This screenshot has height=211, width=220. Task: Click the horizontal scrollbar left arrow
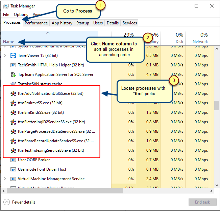coord(4,191)
